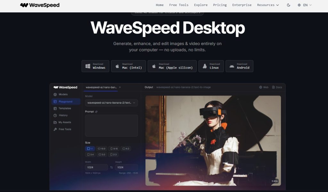328x192 pixels.
Task: Open the Enterprise page
Action: 242,5
